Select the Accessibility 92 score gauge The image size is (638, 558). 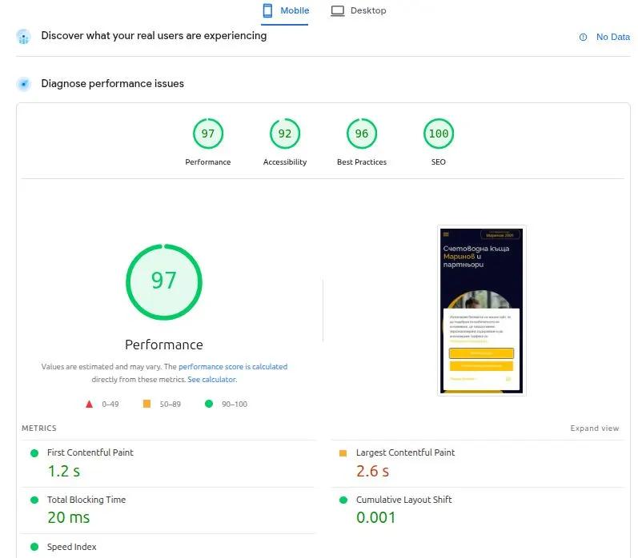[285, 134]
